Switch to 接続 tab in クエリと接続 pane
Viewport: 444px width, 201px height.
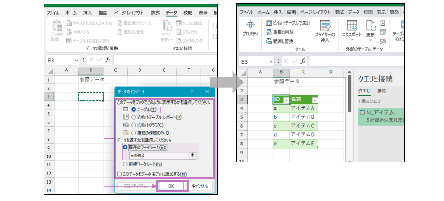tap(381, 91)
